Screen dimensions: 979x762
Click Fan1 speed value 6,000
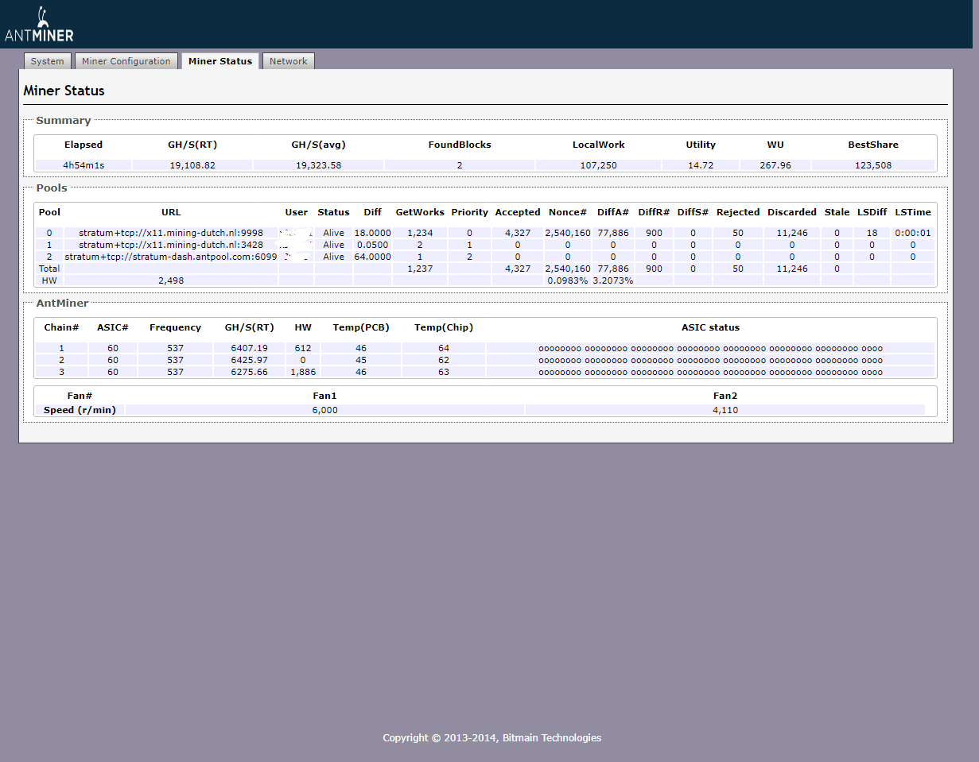324,410
